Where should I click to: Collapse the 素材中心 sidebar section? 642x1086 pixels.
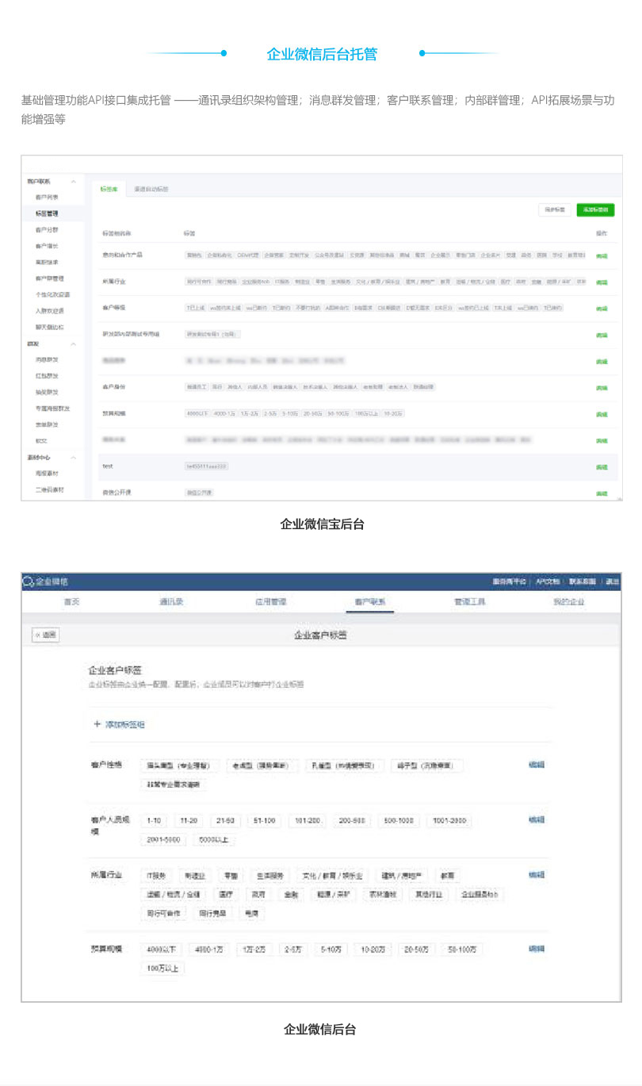pos(74,457)
